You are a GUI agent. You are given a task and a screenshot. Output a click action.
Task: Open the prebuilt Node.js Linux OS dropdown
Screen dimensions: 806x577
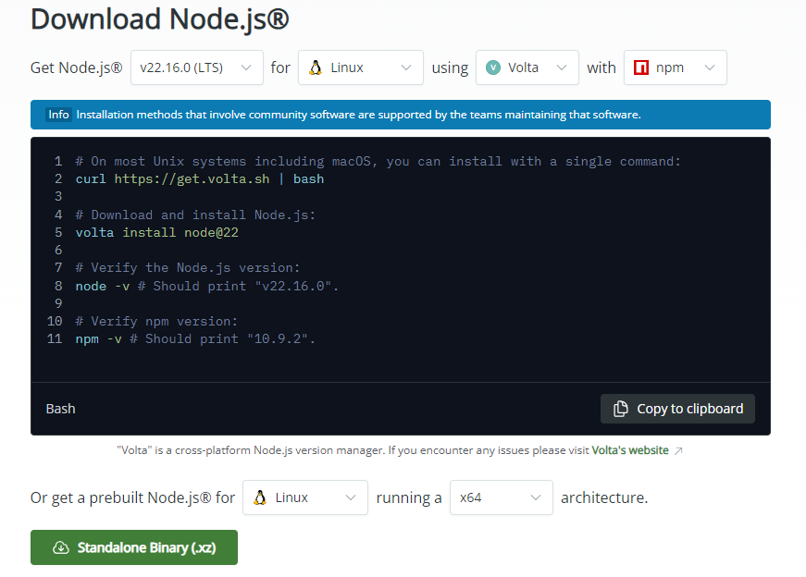(305, 497)
